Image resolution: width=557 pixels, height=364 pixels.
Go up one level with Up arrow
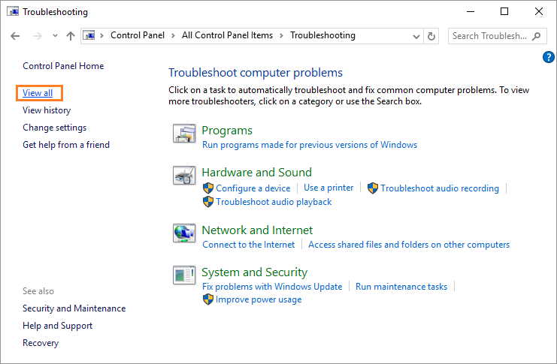pyautogui.click(x=71, y=36)
